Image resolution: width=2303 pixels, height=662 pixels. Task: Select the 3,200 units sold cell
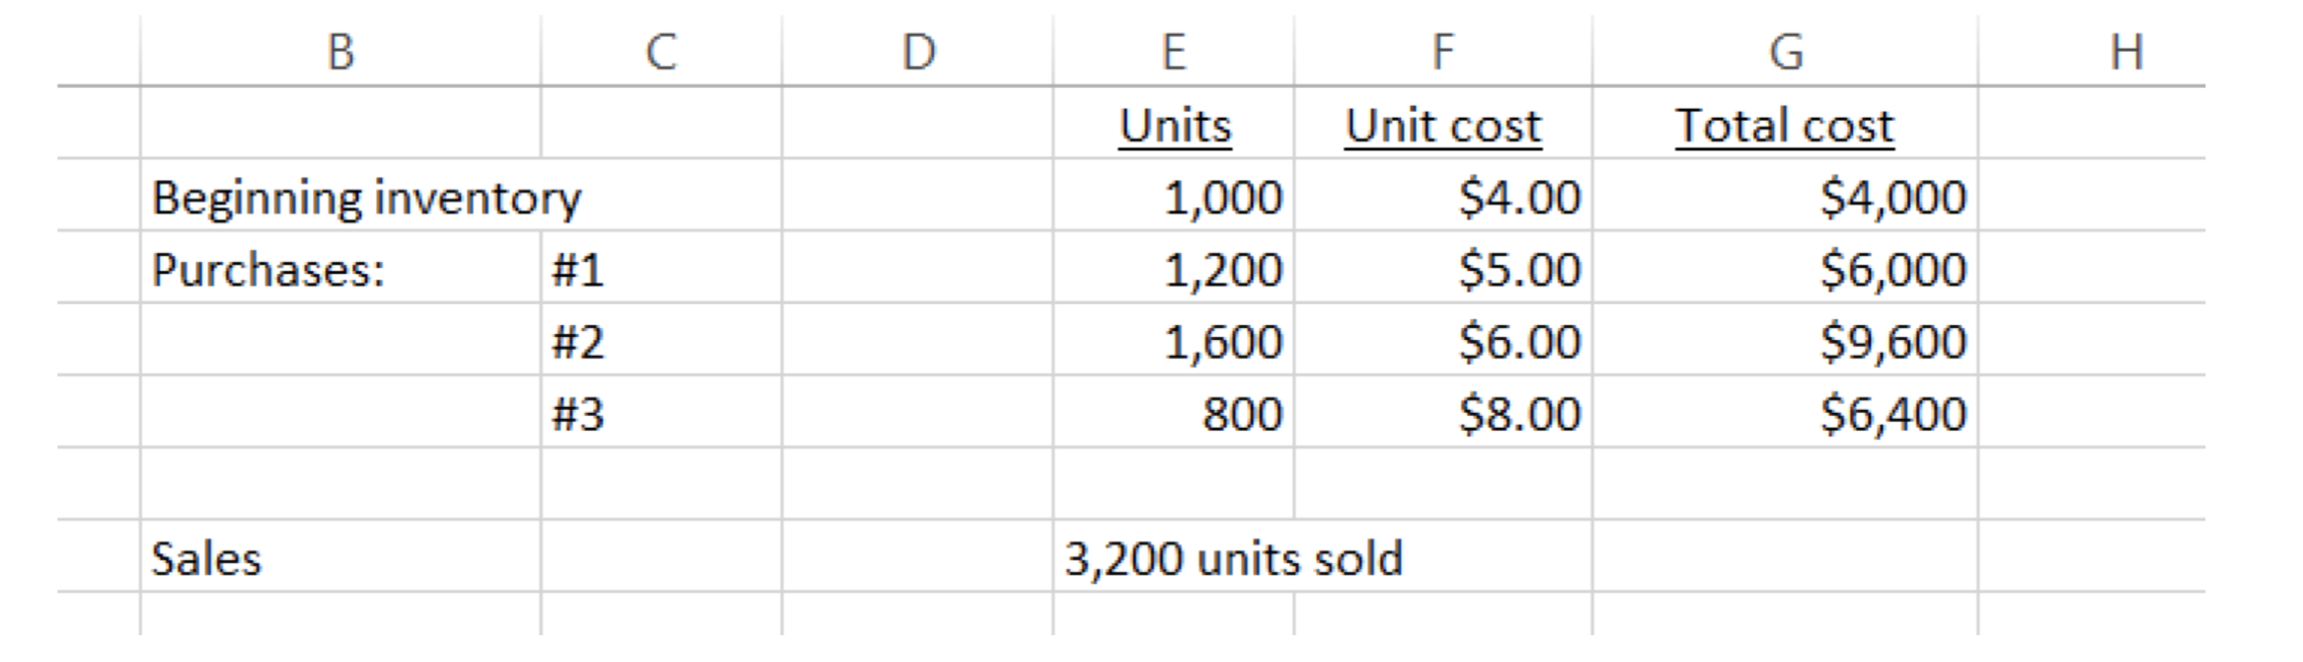click(x=1233, y=558)
